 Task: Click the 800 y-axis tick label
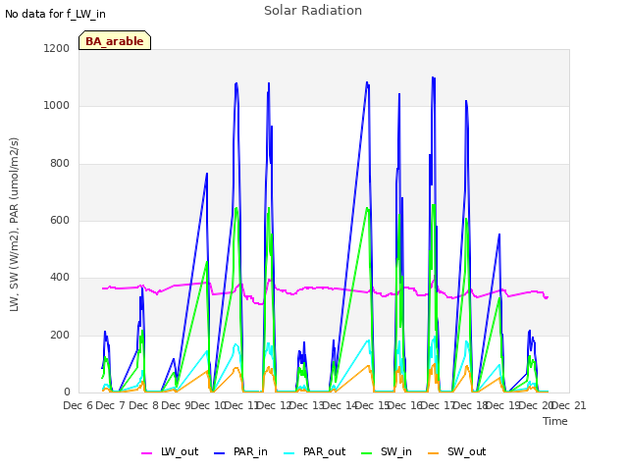click(60, 164)
